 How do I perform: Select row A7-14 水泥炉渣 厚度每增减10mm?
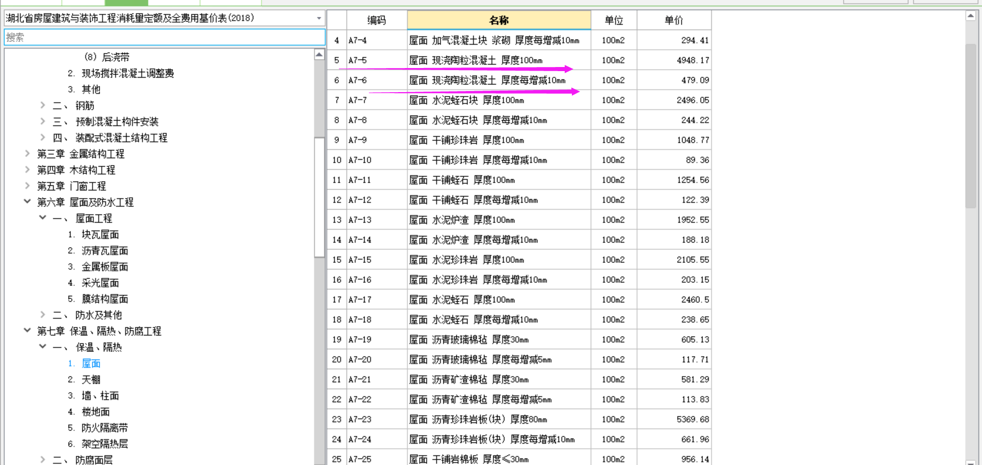click(519, 239)
